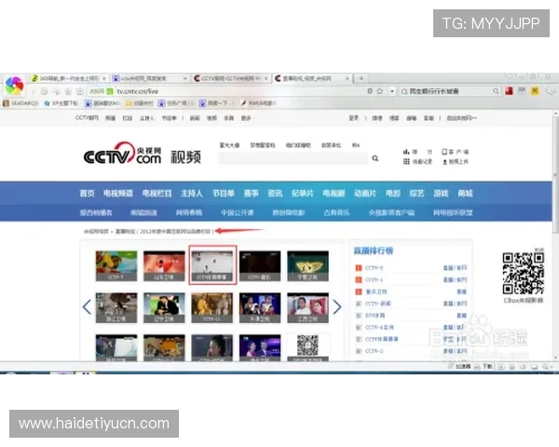
Task: Open the XP主题下载 bookmark
Action: pos(61,103)
